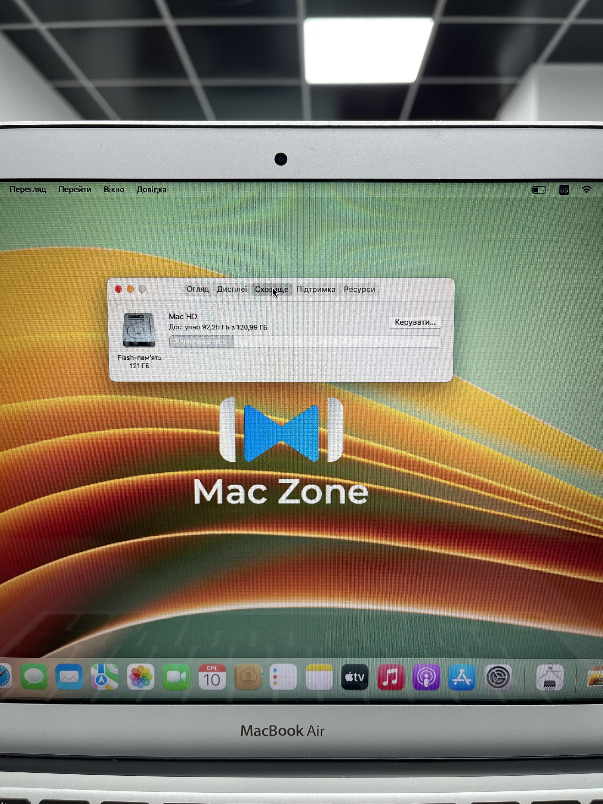Click the Flash-пам'ять 121 ГБ label
Image resolution: width=603 pixels, height=804 pixels.
[139, 362]
